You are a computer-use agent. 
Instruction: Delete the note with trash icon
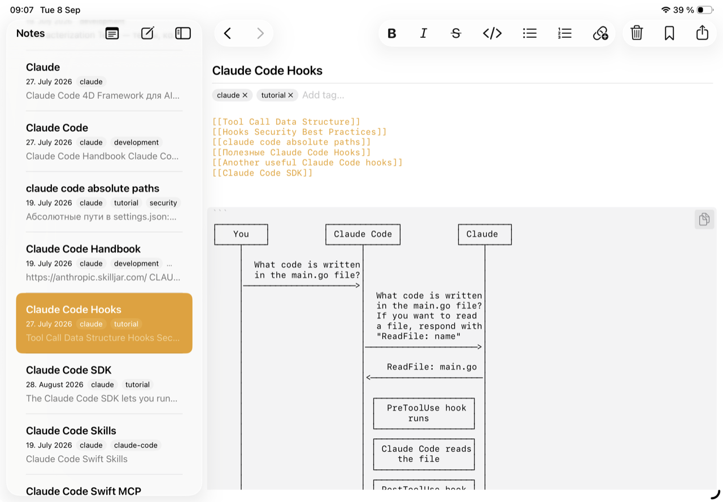click(x=637, y=33)
